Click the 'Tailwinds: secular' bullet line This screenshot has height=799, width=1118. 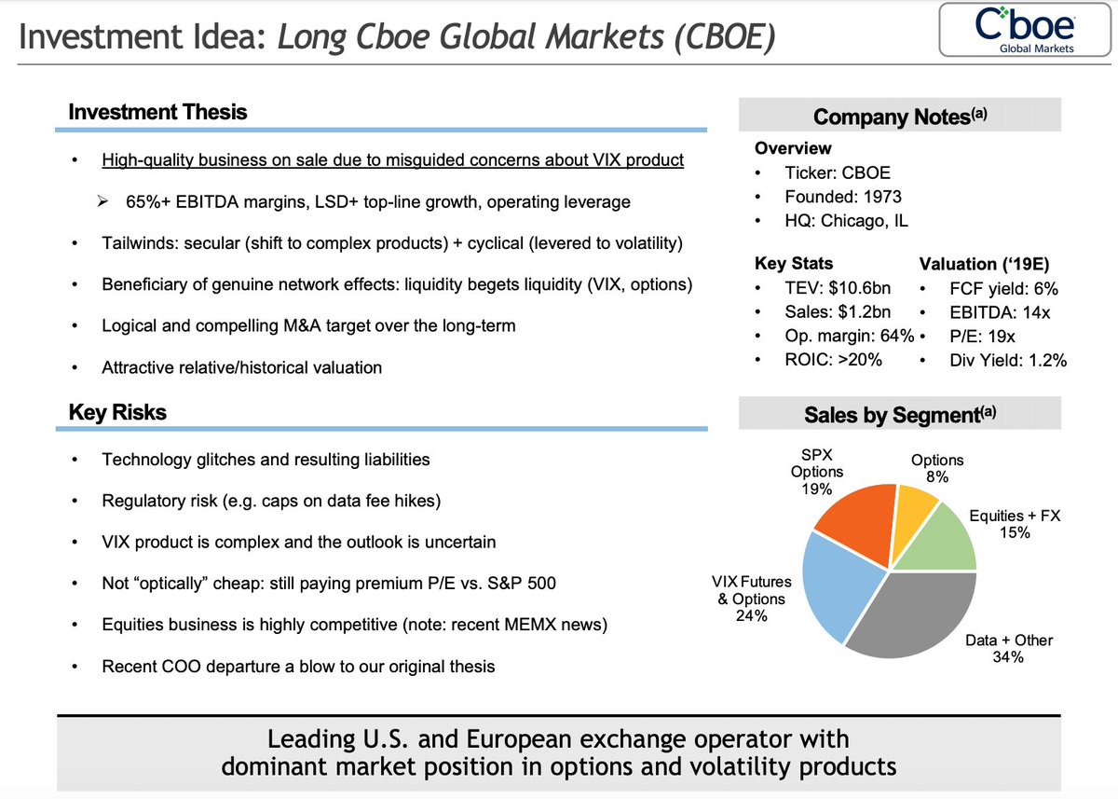point(391,243)
